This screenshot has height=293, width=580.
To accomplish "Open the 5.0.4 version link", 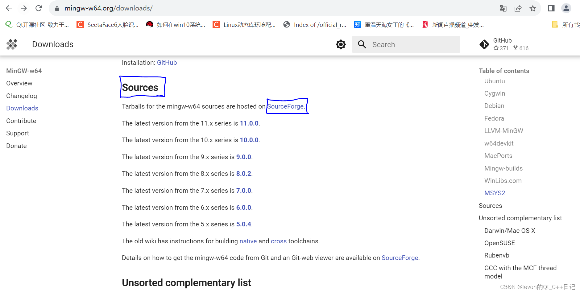I will (x=244, y=224).
